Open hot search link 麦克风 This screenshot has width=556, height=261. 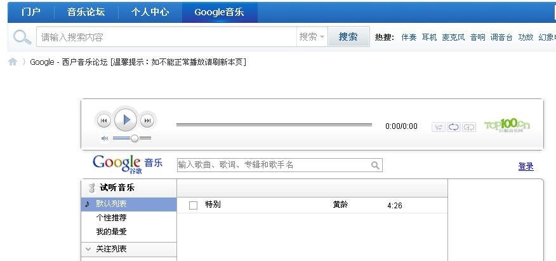pyautogui.click(x=453, y=37)
